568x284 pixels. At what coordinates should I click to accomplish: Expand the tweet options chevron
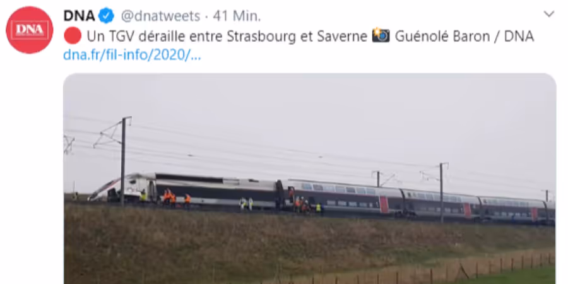549,14
